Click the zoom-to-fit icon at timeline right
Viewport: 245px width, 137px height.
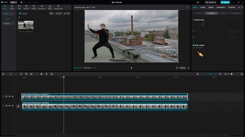point(242,74)
